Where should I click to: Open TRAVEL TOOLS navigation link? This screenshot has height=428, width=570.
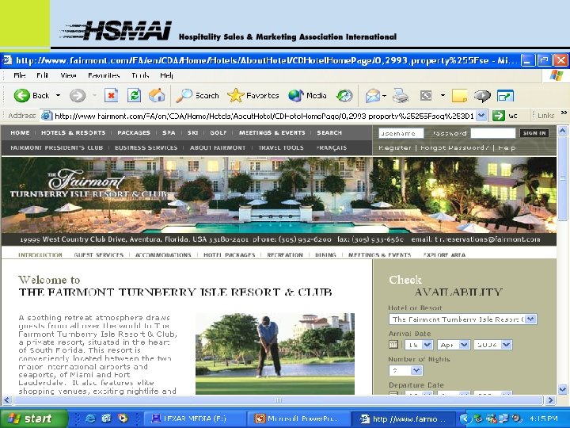281,147
